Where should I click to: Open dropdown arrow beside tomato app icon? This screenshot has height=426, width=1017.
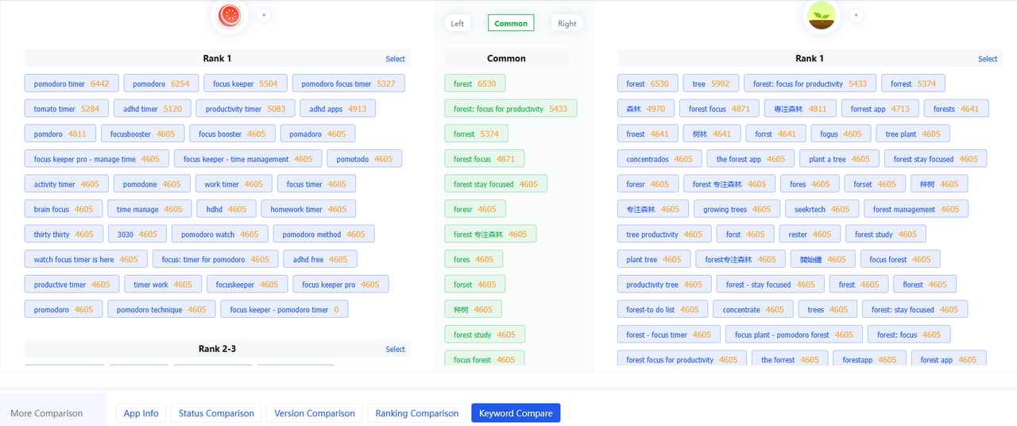[x=264, y=15]
